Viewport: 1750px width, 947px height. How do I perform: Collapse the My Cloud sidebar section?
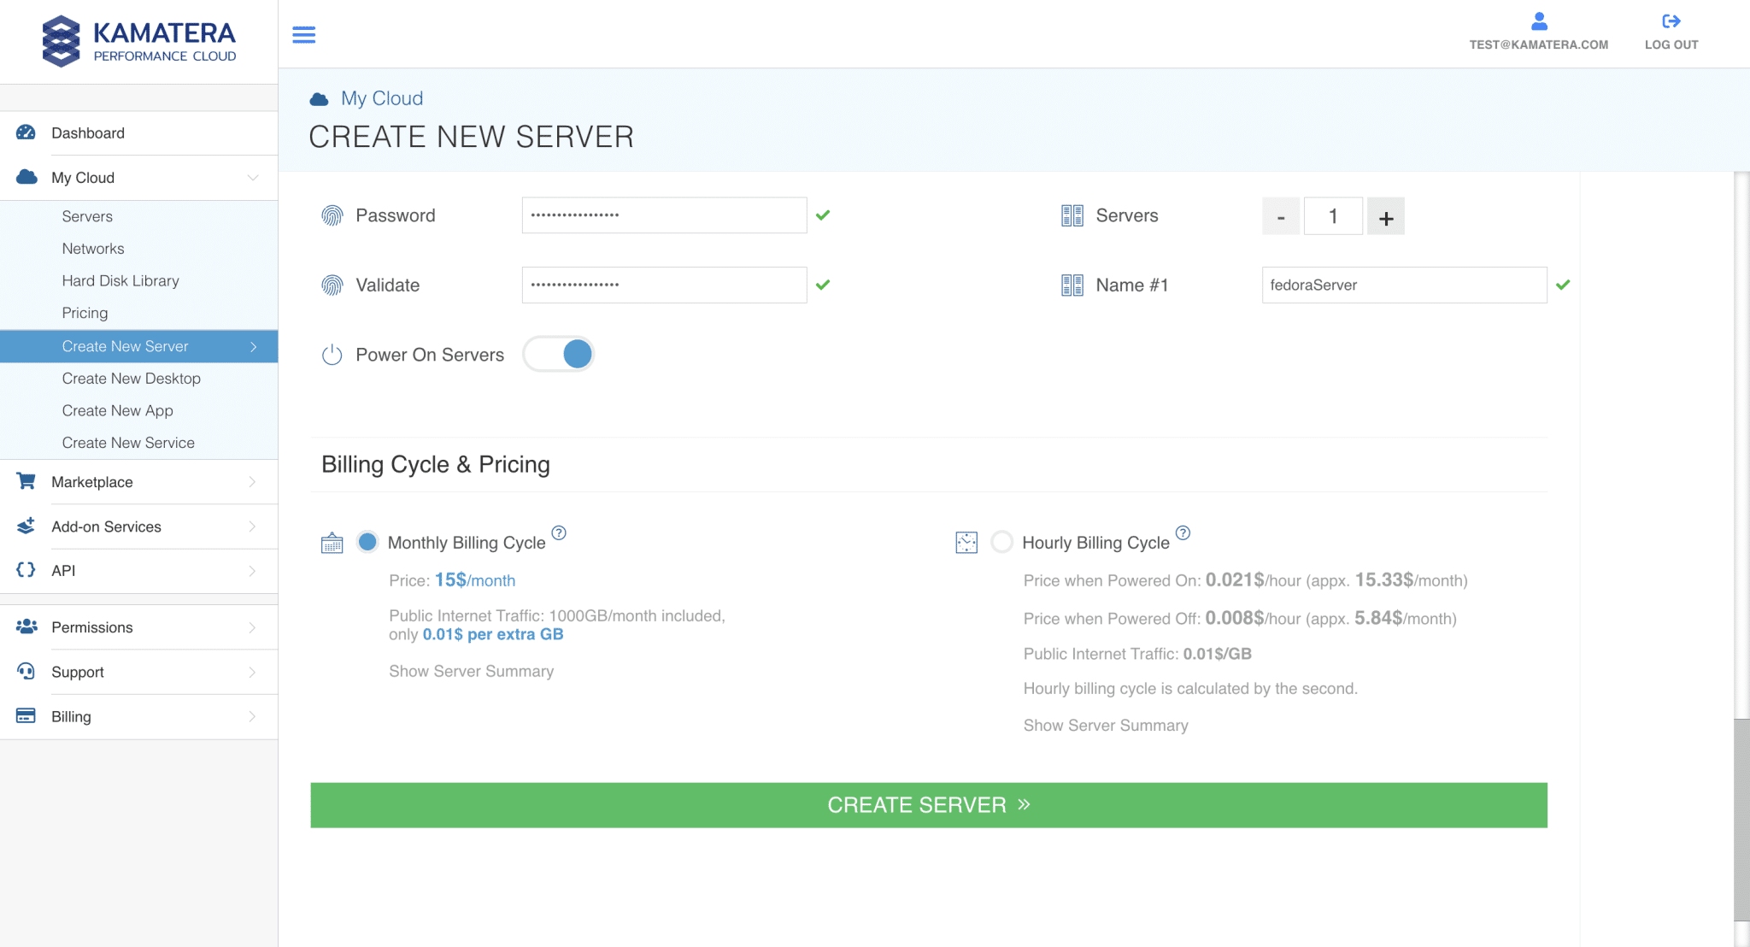[x=253, y=178]
